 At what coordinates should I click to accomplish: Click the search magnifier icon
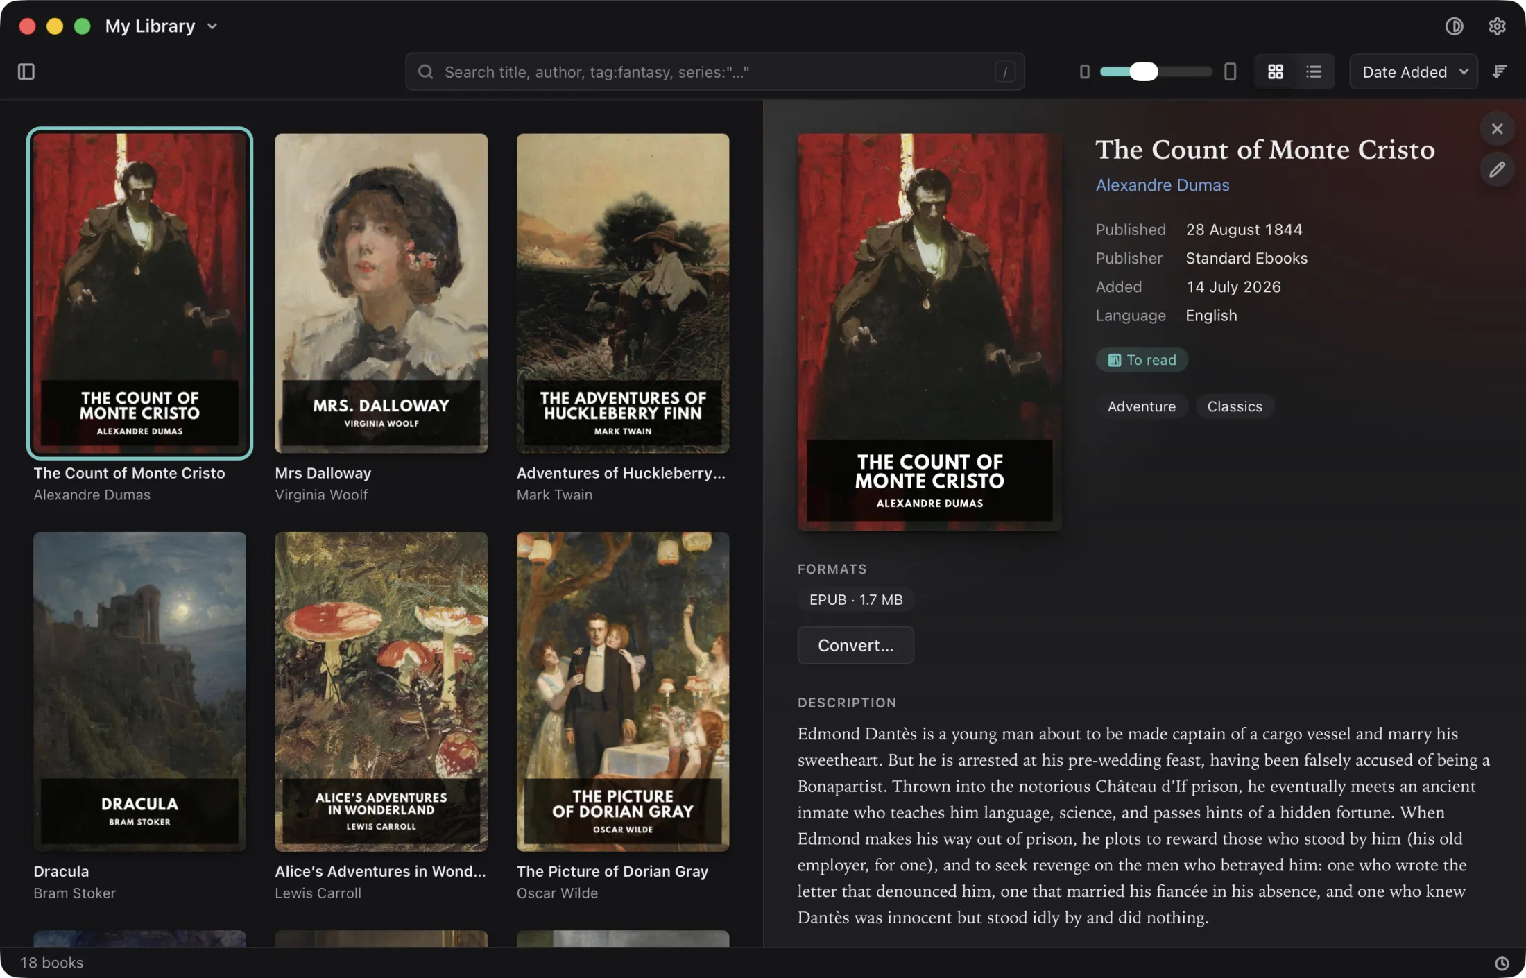point(425,71)
